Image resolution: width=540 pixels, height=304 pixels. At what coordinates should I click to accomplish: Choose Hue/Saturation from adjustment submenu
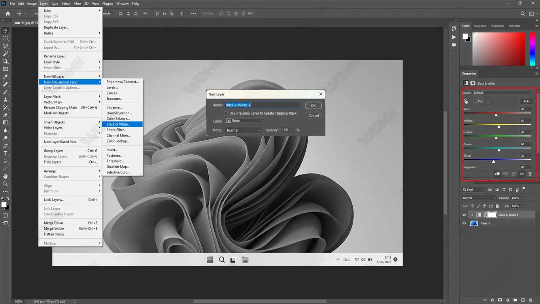pyautogui.click(x=119, y=113)
